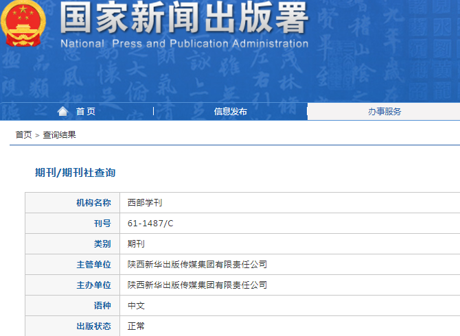
Task: Select the 中文 language value
Action: [136, 306]
